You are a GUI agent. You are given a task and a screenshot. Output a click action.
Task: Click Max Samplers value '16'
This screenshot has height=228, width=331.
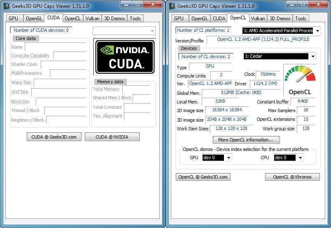click(306, 110)
